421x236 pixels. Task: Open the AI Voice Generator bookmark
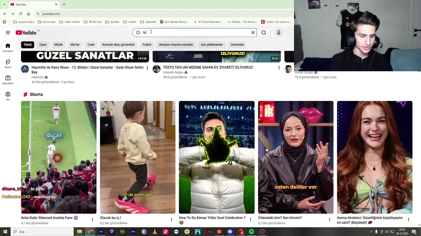point(208,22)
